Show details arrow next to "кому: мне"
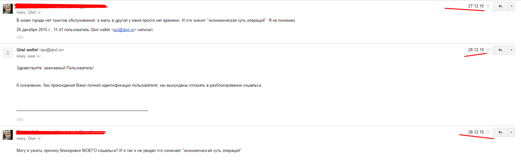 (x=38, y=56)
